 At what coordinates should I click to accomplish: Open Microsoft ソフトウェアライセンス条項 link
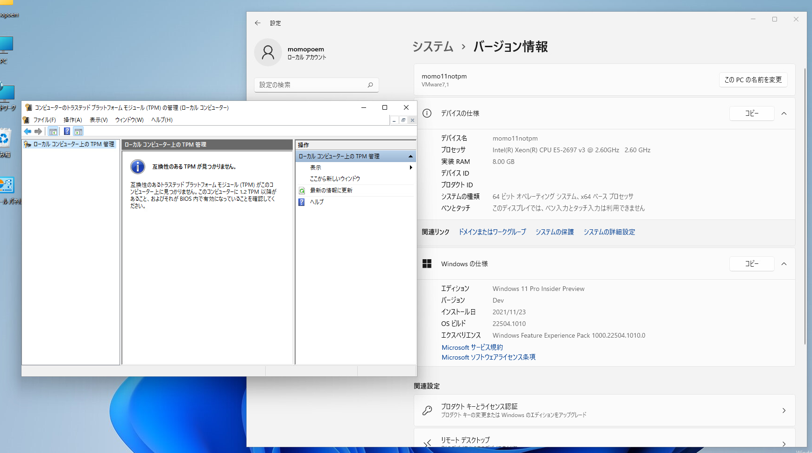(x=488, y=357)
